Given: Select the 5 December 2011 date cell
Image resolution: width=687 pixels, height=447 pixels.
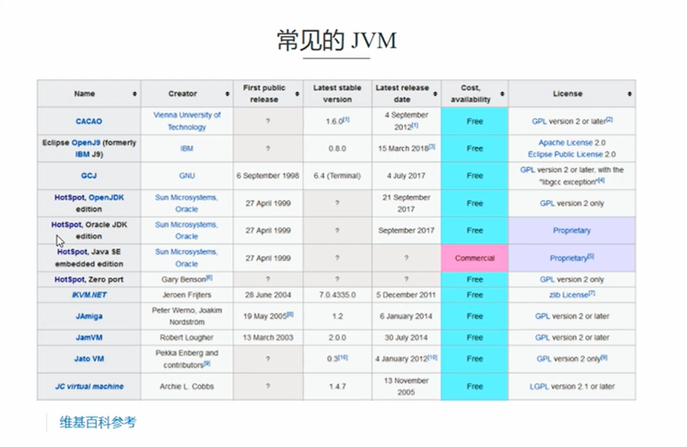Looking at the screenshot, I should [x=406, y=295].
